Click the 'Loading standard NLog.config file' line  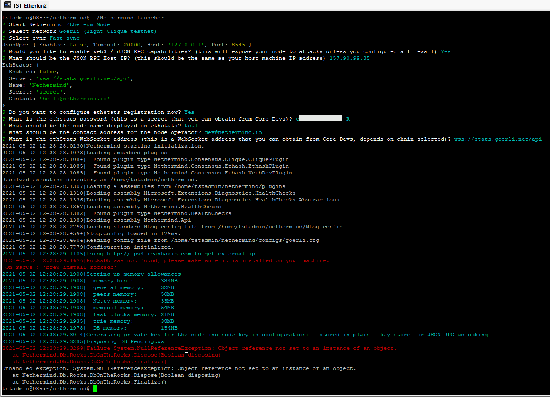(x=174, y=227)
